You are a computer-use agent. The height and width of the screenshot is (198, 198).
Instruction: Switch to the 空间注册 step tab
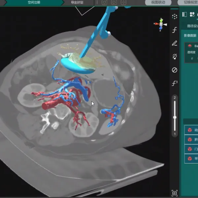pyautogui.click(x=34, y=2)
